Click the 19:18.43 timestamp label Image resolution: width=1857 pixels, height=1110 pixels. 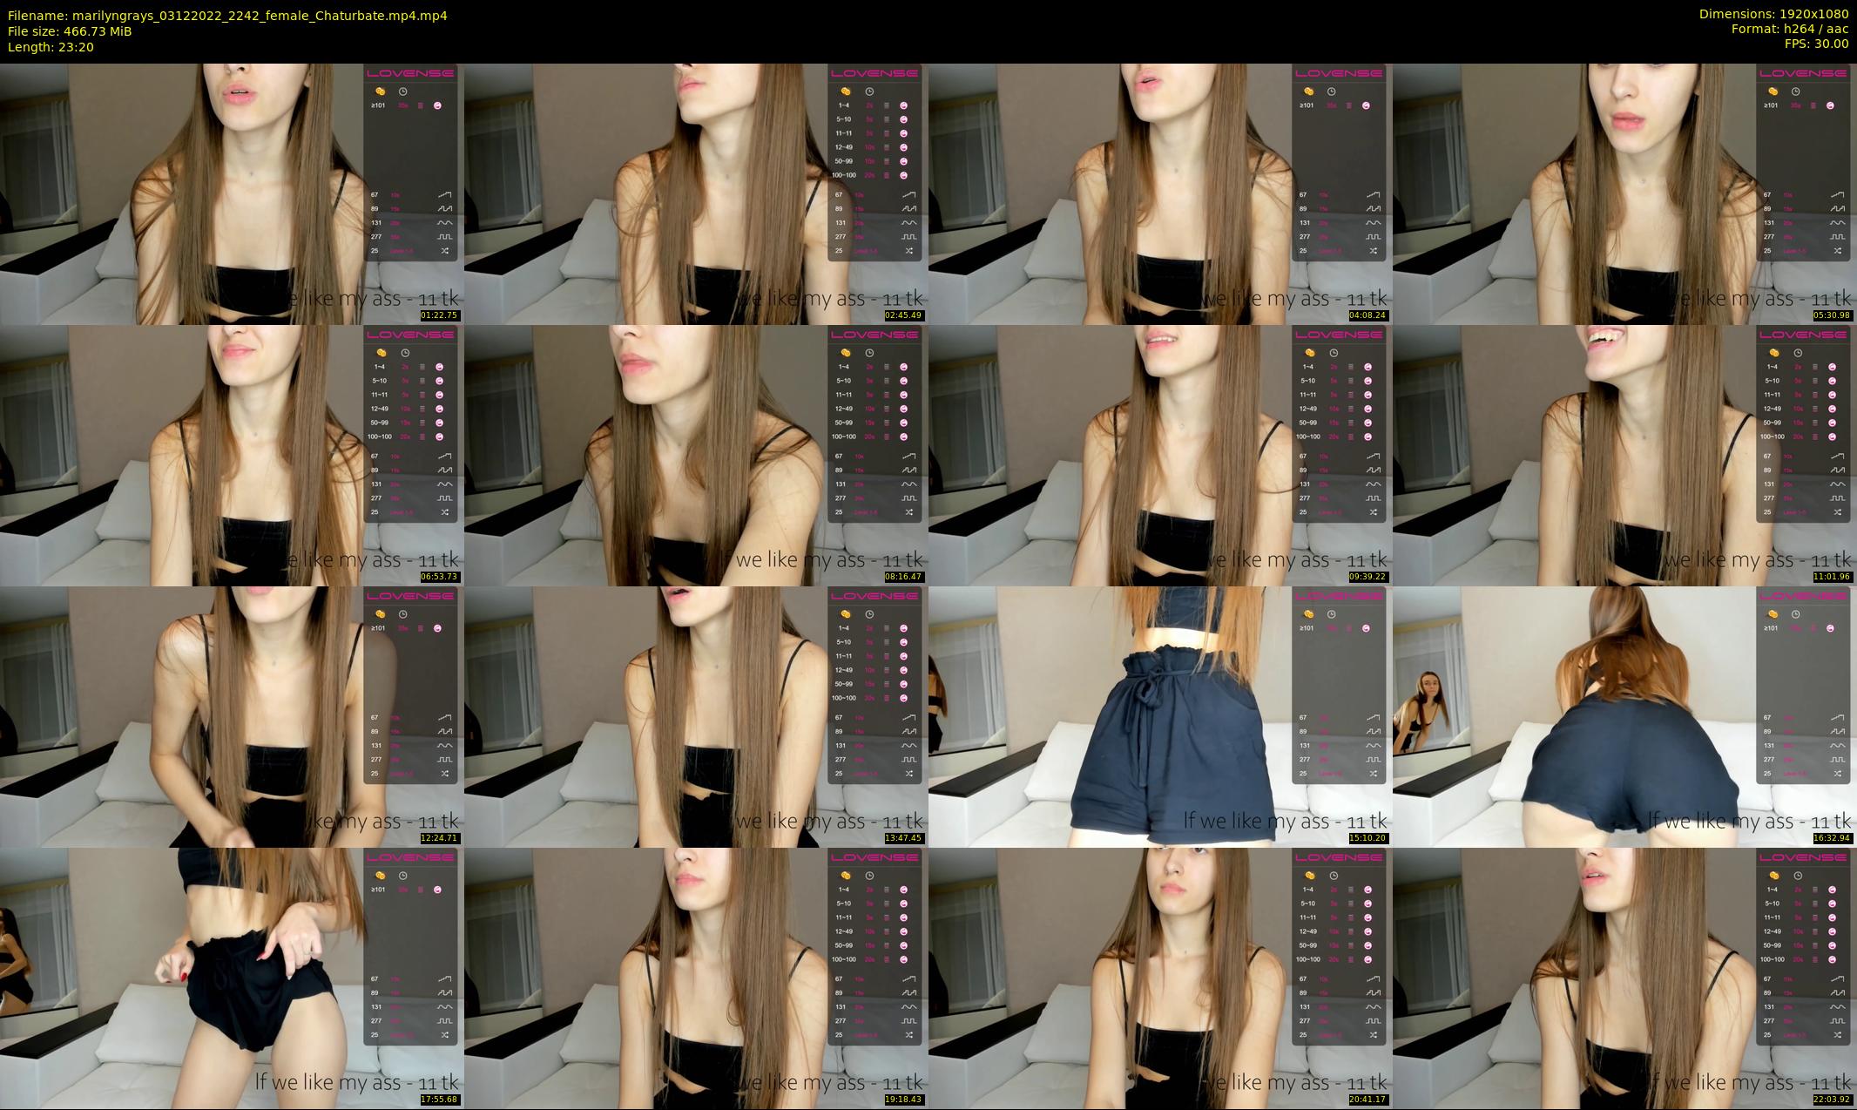pyautogui.click(x=903, y=1100)
